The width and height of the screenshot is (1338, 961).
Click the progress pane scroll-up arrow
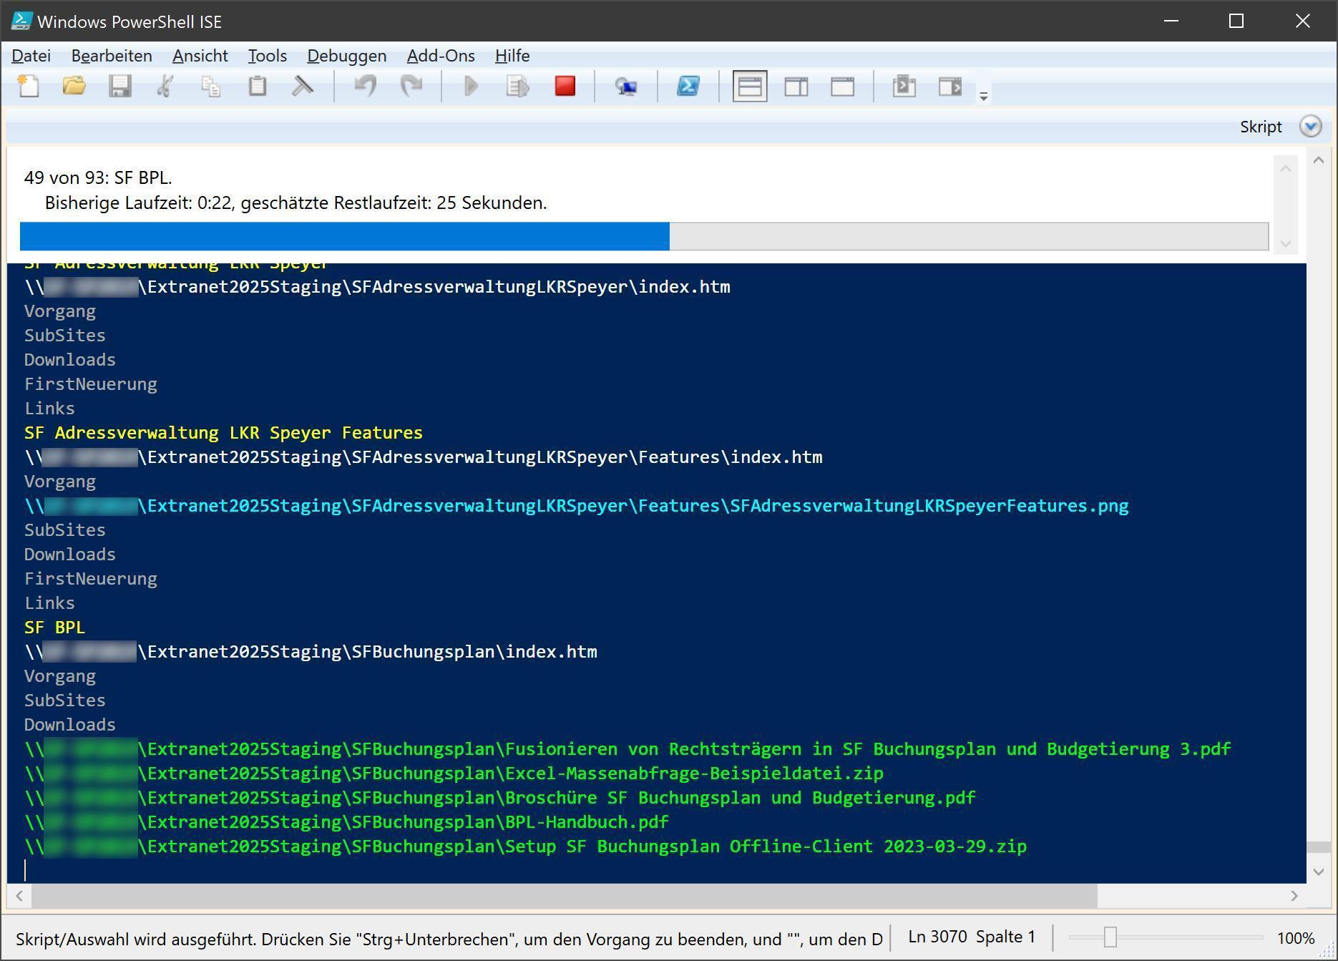(x=1285, y=168)
